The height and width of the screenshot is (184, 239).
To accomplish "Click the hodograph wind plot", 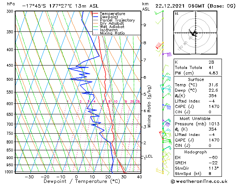I will 195,33.
